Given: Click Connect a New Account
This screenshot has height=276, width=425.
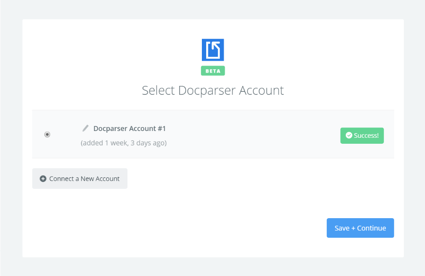Looking at the screenshot, I should tap(80, 179).
